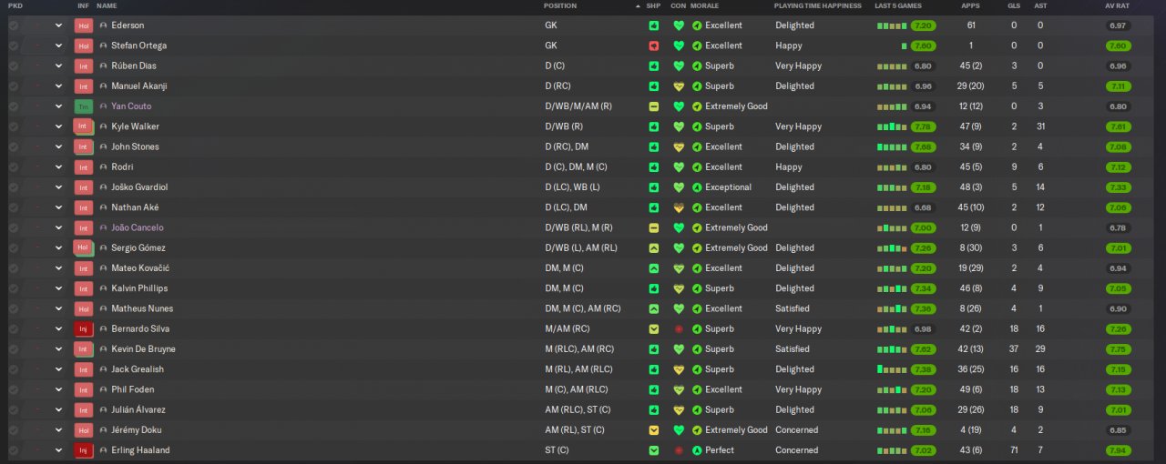Click Jack Grealish's last five games bars
The width and height of the screenshot is (1166, 464).
(x=893, y=369)
